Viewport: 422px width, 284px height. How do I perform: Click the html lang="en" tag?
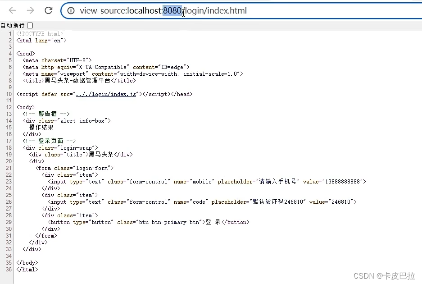pyautogui.click(x=41, y=41)
